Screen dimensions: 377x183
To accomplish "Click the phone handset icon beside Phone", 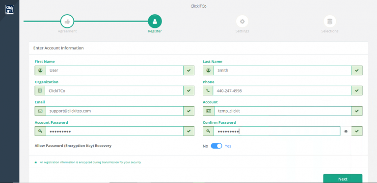I will tap(208, 91).
